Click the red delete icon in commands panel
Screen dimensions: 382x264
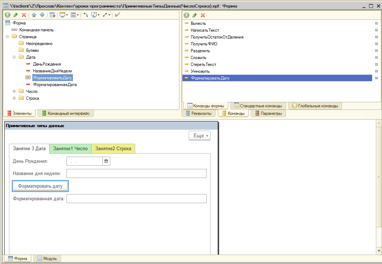click(x=203, y=15)
